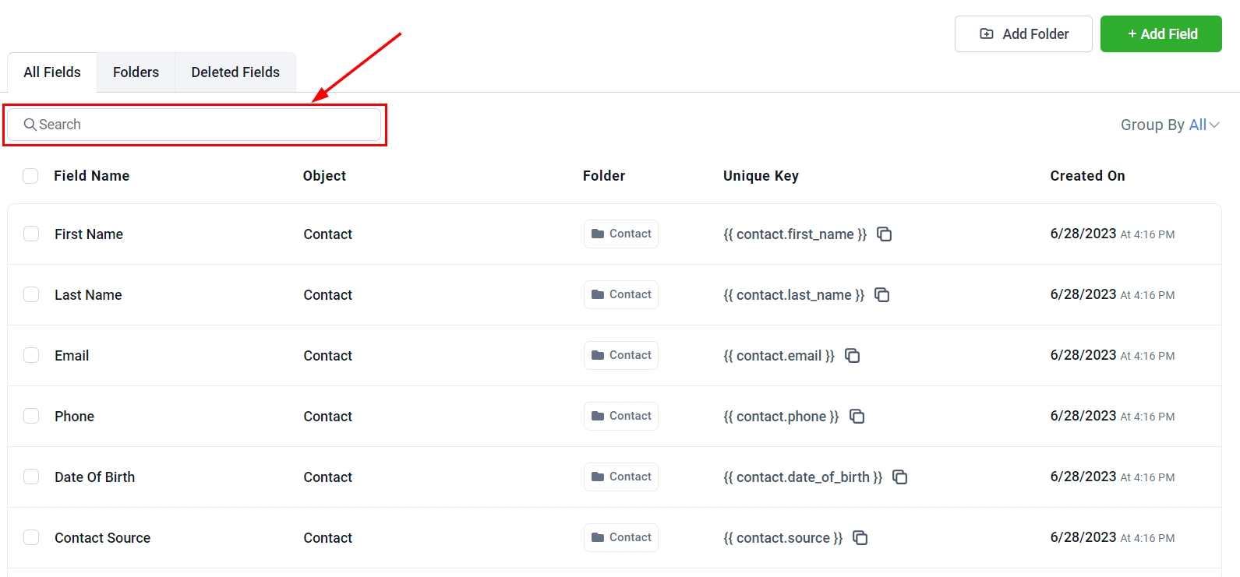This screenshot has width=1240, height=577.
Task: Copy the contact.first_name unique key
Action: pos(884,234)
